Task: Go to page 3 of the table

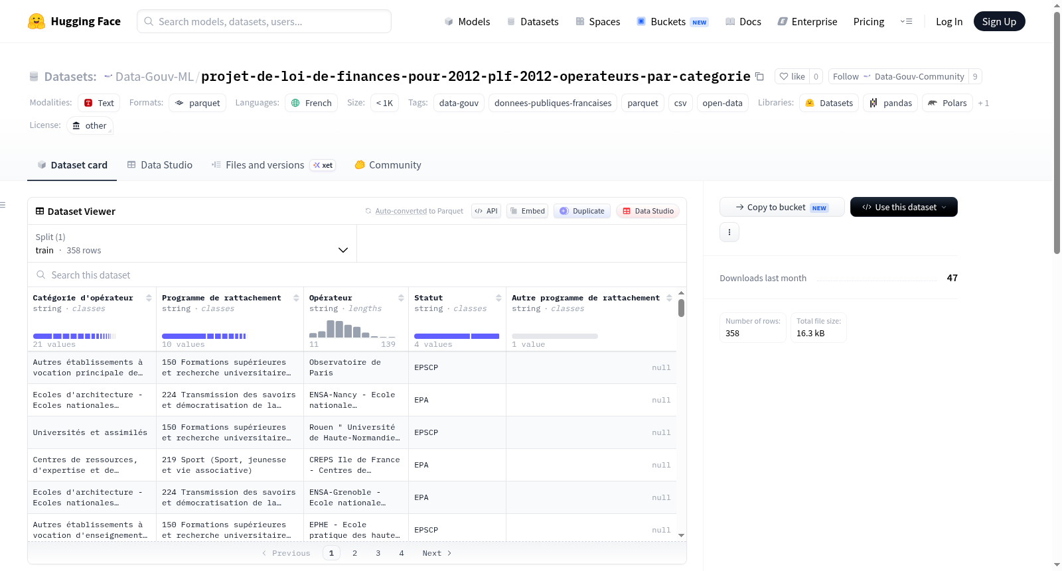Action: pyautogui.click(x=378, y=553)
